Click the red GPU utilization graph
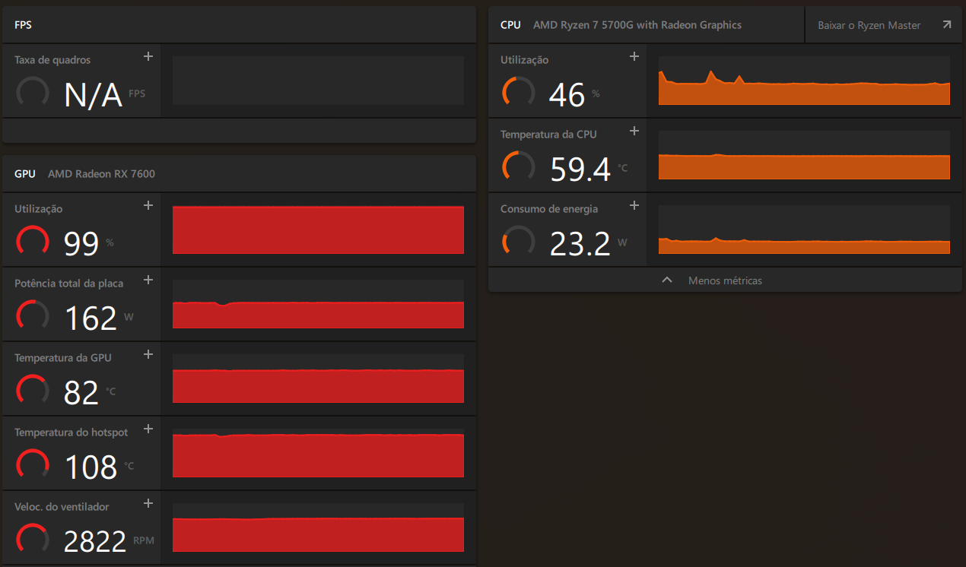 (x=318, y=230)
